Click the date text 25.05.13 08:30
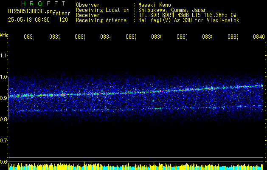 coord(29,20)
